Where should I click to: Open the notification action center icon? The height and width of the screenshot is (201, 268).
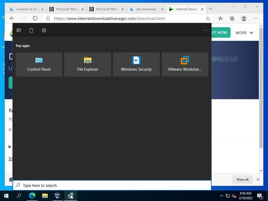(x=260, y=196)
